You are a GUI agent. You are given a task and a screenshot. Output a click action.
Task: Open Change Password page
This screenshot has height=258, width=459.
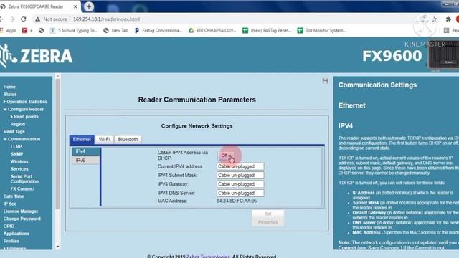click(22, 219)
